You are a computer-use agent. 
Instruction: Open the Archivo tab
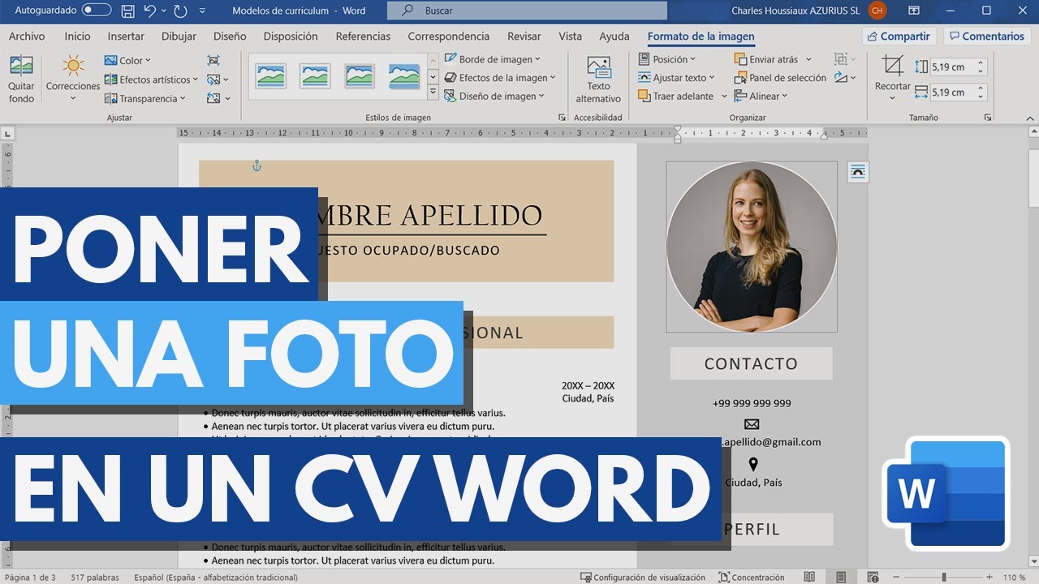(x=27, y=36)
